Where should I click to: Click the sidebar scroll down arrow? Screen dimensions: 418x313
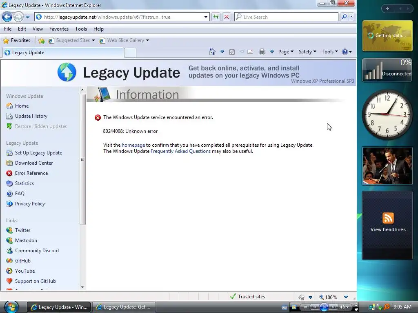click(x=82, y=287)
